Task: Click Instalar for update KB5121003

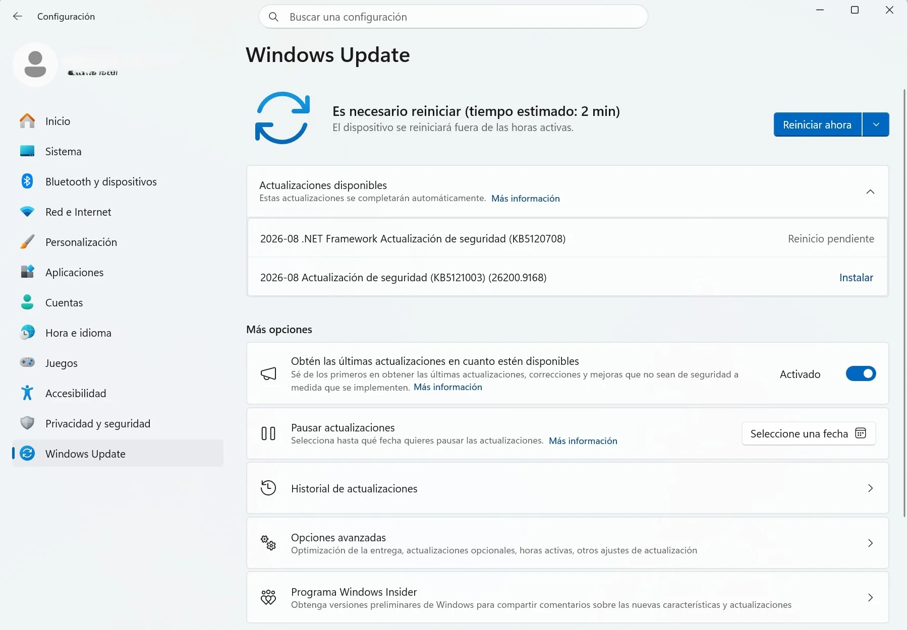Action: click(x=856, y=277)
